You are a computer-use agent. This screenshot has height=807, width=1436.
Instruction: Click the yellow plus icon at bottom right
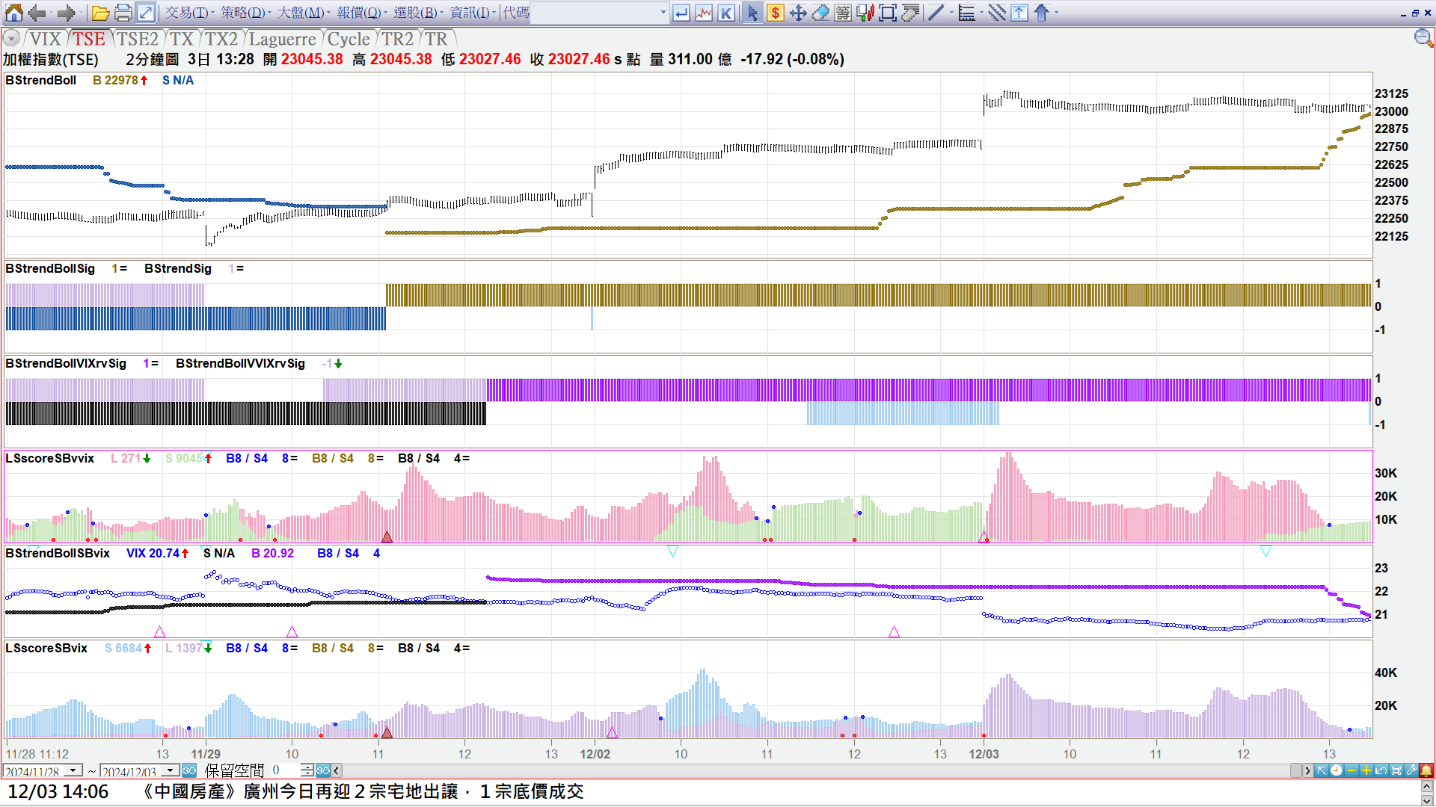coord(1366,770)
